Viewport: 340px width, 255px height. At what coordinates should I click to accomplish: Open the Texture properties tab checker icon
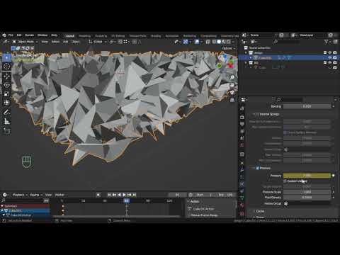242,213
